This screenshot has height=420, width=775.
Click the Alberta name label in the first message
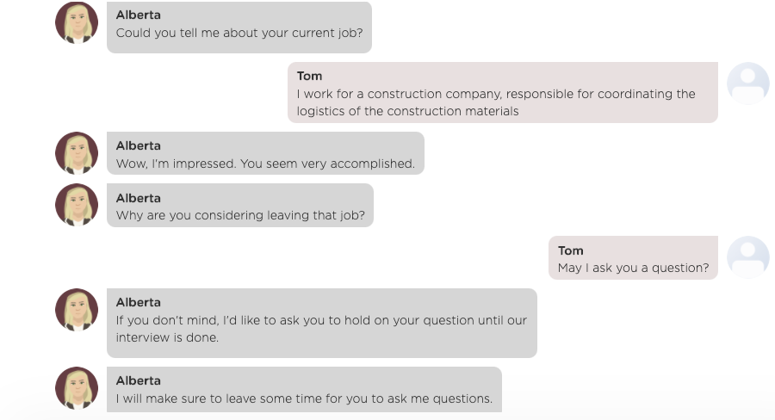[x=139, y=15]
